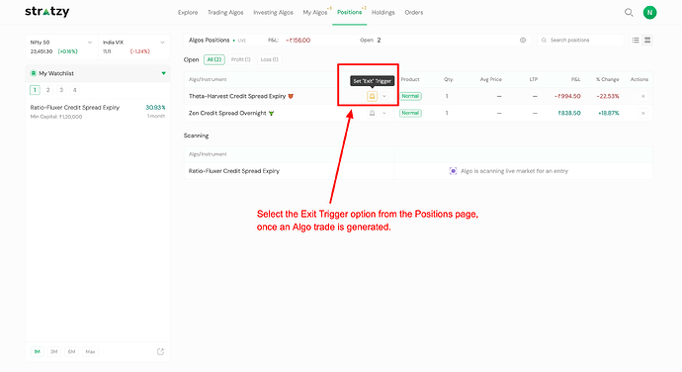The image size is (682, 372).
Task: Close the Theta-Harvest Credit Spread Expiry position
Action: click(642, 96)
